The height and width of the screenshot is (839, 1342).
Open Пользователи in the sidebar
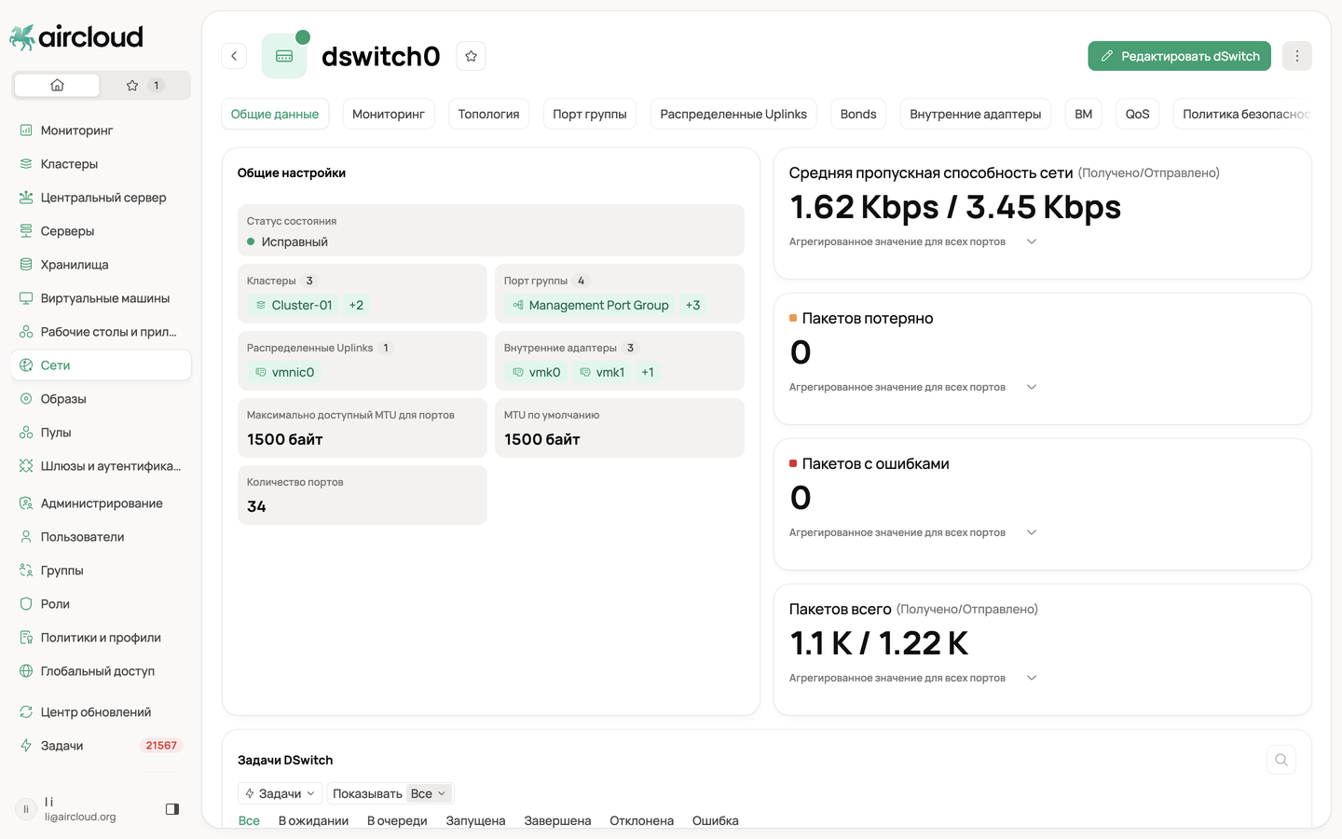tap(101, 537)
